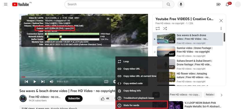This screenshot has height=109, width=246.
Task: Open Sunrise video Drone Footage thumbnail
Action: (x=166, y=51)
